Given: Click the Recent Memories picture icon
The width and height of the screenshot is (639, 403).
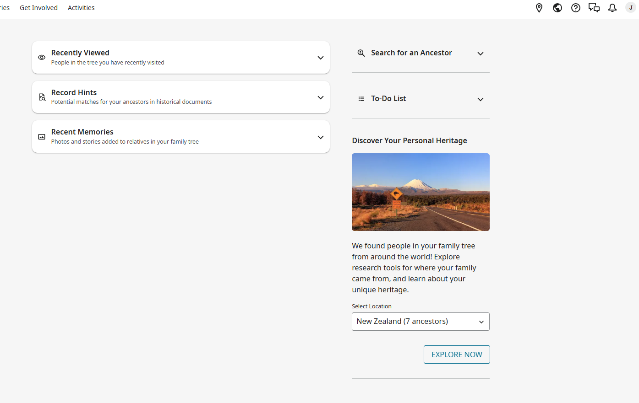Looking at the screenshot, I should pos(42,137).
